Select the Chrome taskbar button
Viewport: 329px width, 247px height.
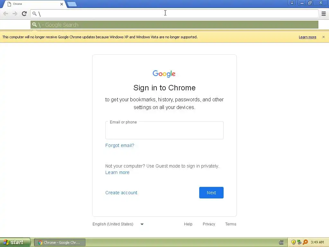(x=59, y=242)
